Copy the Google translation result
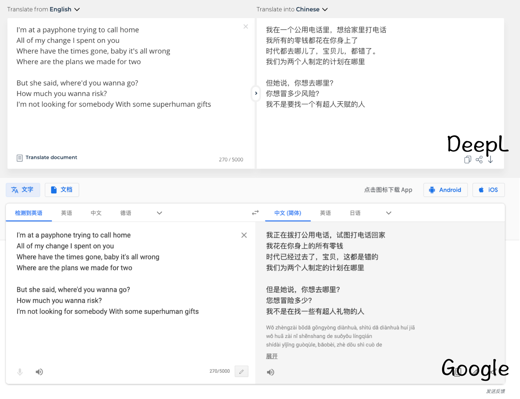Viewport: 520px width, 399px height. click(x=457, y=372)
